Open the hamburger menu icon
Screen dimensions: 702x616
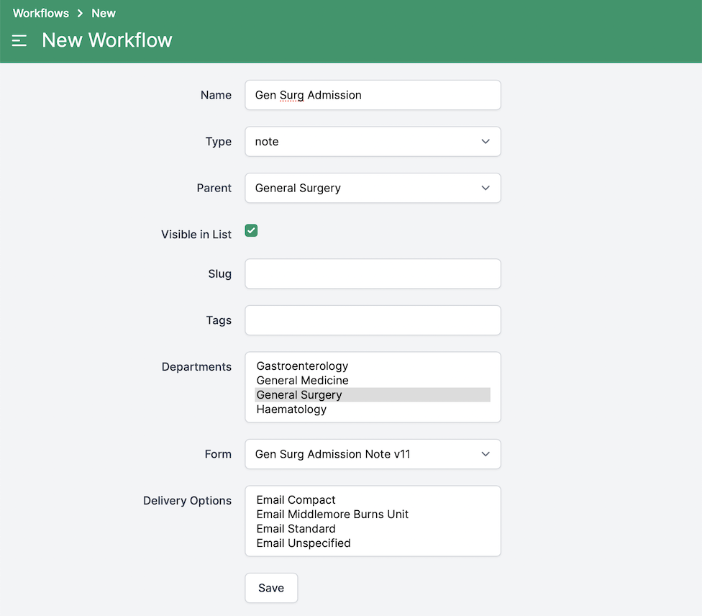click(x=19, y=41)
